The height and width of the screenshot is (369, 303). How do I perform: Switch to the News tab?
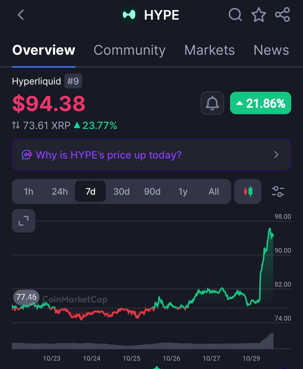tap(271, 50)
